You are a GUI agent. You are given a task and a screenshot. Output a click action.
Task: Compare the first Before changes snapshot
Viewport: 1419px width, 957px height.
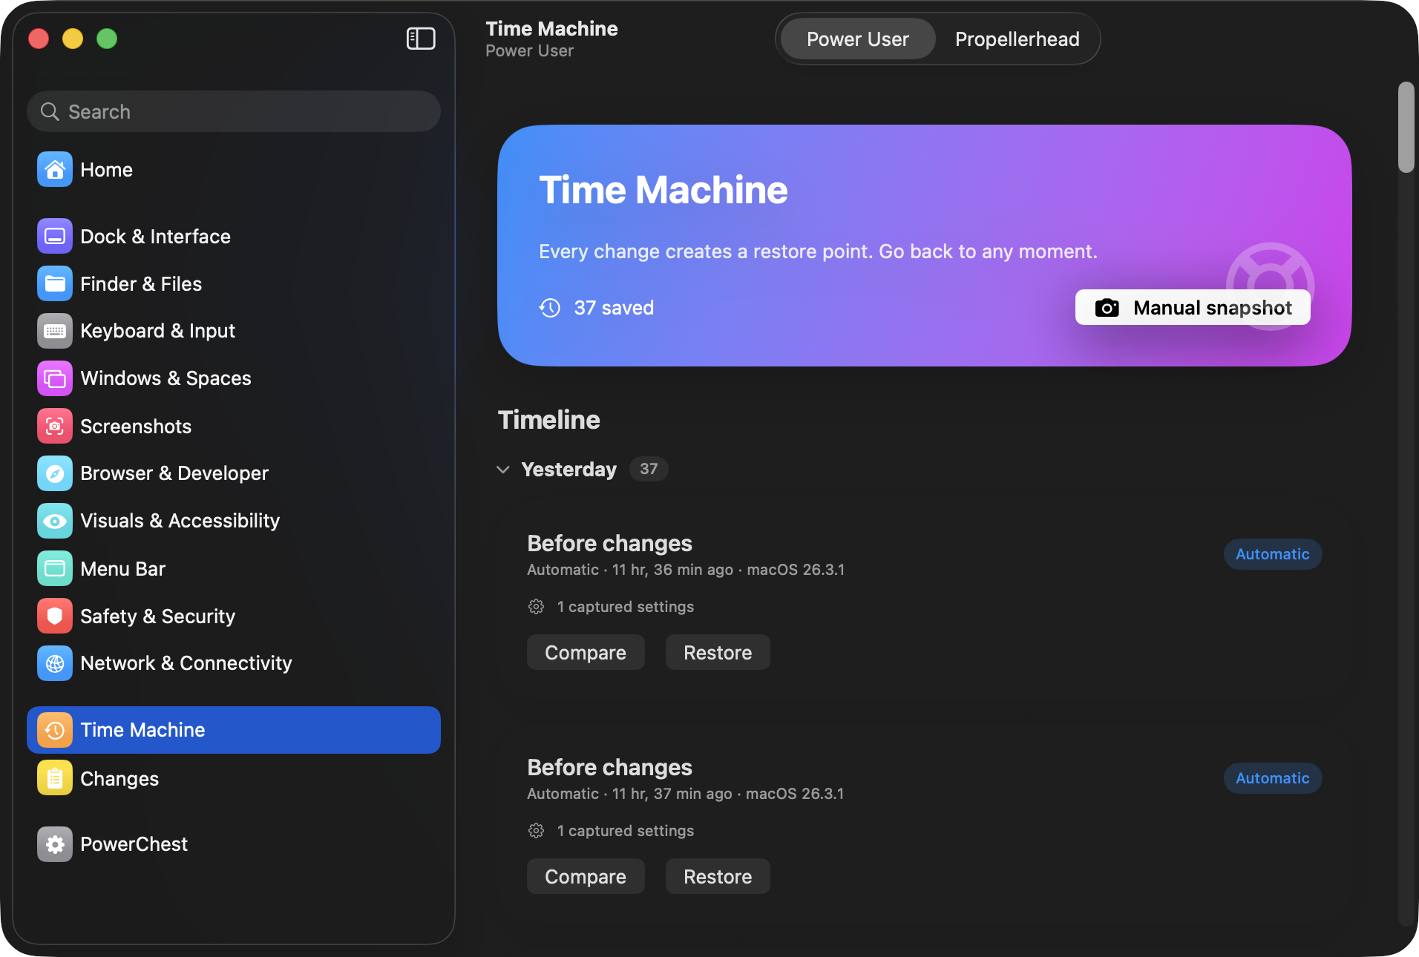(585, 653)
